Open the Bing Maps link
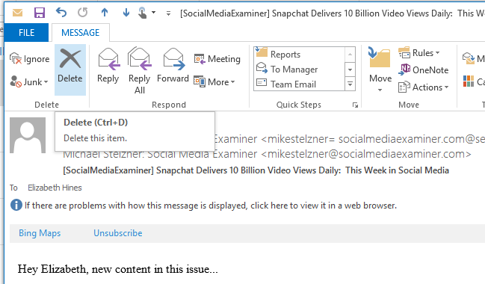This screenshot has height=284, width=485. pos(40,233)
